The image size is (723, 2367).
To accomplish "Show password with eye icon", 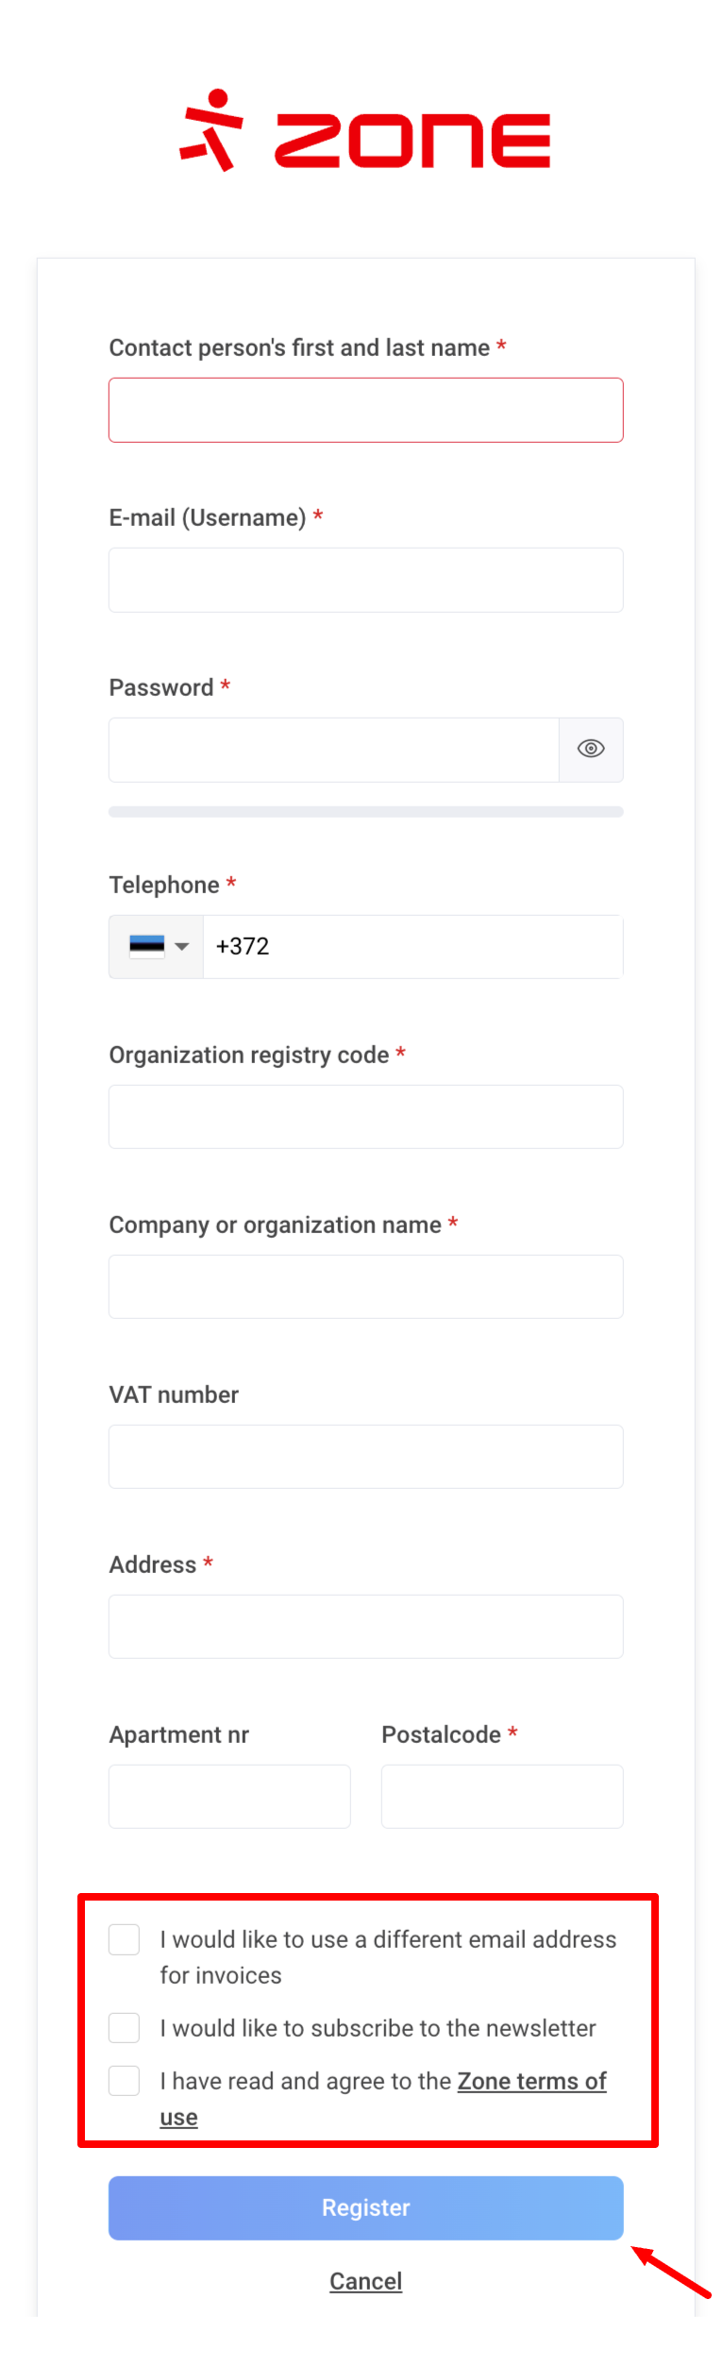I will pyautogui.click(x=591, y=750).
